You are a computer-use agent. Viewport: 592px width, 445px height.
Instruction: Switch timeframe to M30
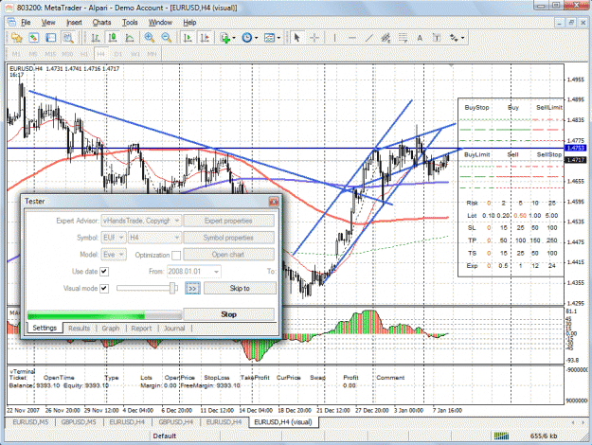(x=67, y=54)
